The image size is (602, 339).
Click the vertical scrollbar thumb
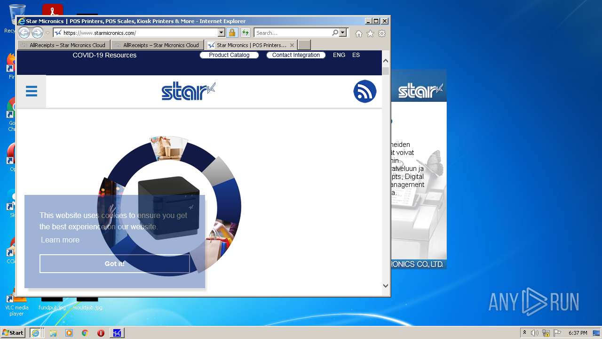pos(386,71)
